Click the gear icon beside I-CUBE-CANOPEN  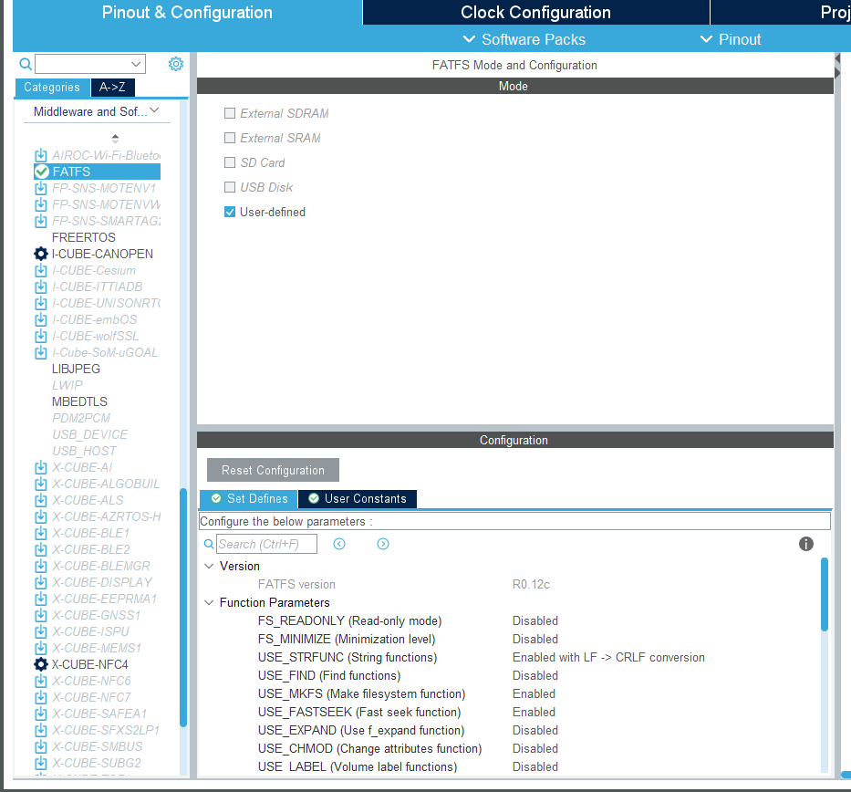[x=40, y=254]
